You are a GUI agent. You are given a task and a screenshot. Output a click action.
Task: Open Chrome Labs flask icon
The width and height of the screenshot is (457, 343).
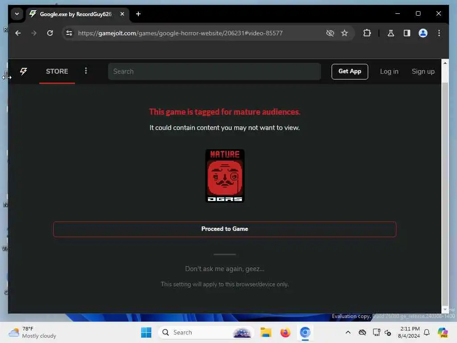391,33
